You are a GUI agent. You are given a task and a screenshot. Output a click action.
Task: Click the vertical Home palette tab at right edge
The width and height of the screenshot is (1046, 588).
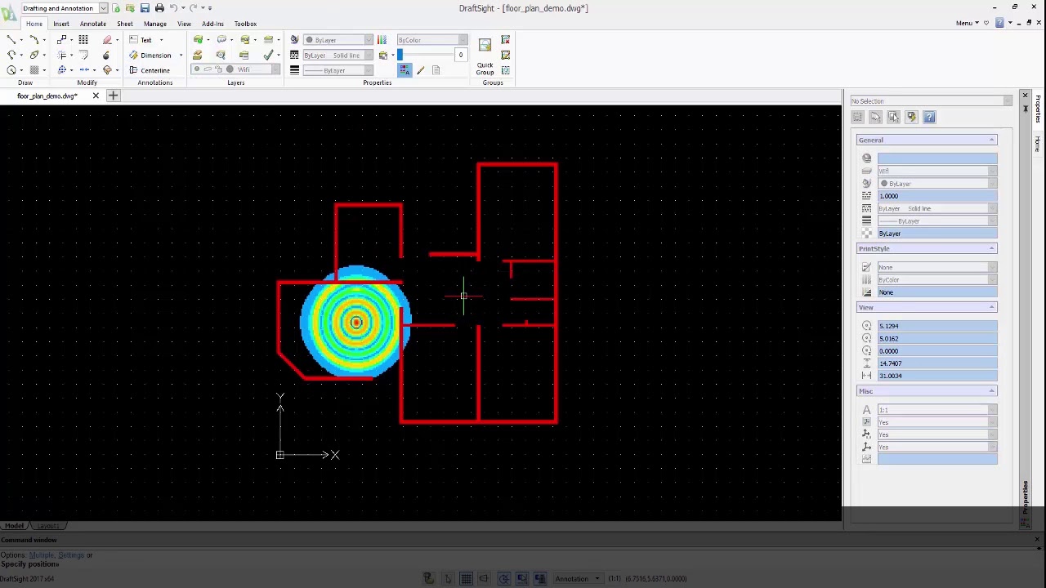point(1038,144)
